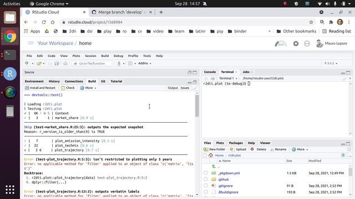Image resolution: width=355 pixels, height=199 pixels.
Task: Expand the hidden bookmarks chevron
Action: tap(270, 32)
